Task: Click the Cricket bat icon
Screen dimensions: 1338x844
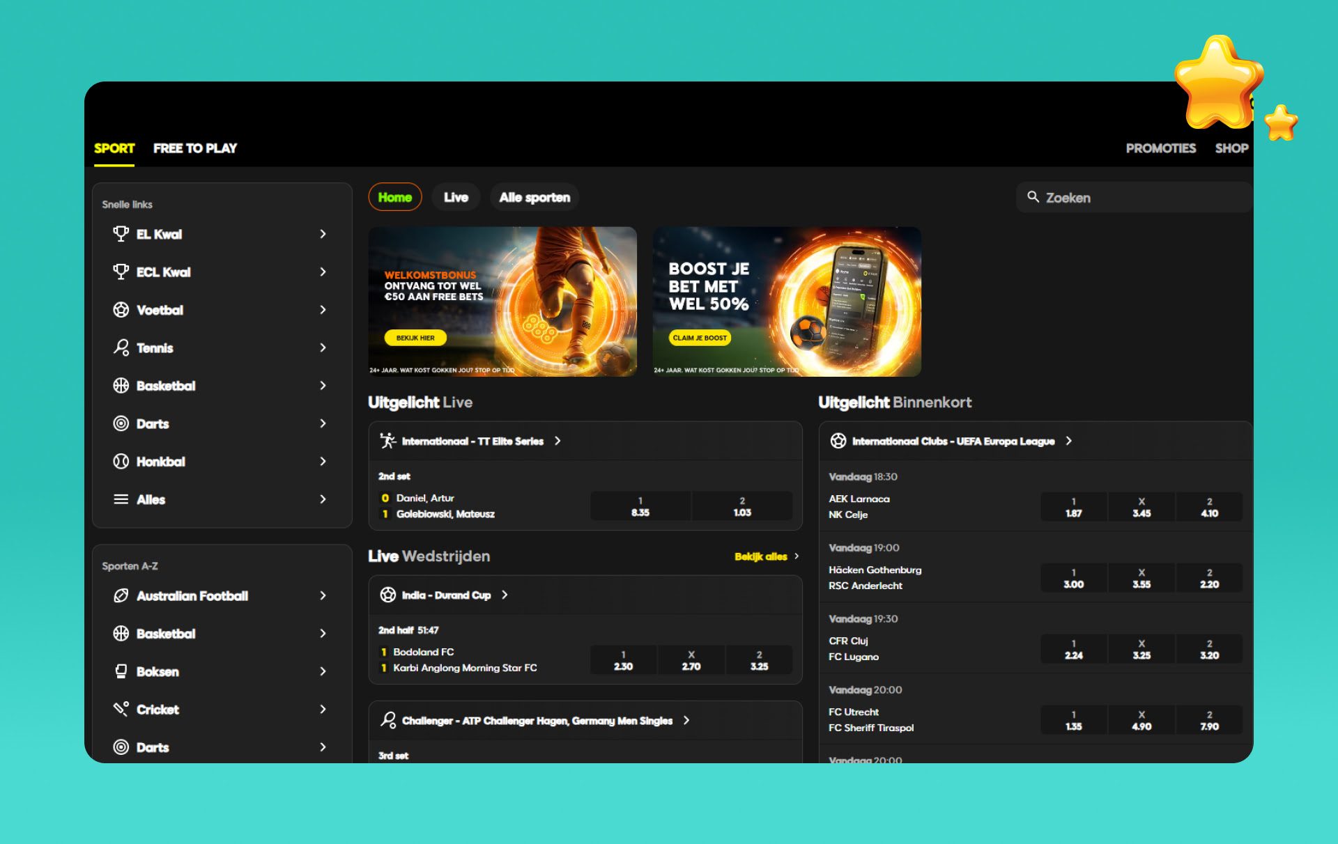Action: (x=121, y=710)
